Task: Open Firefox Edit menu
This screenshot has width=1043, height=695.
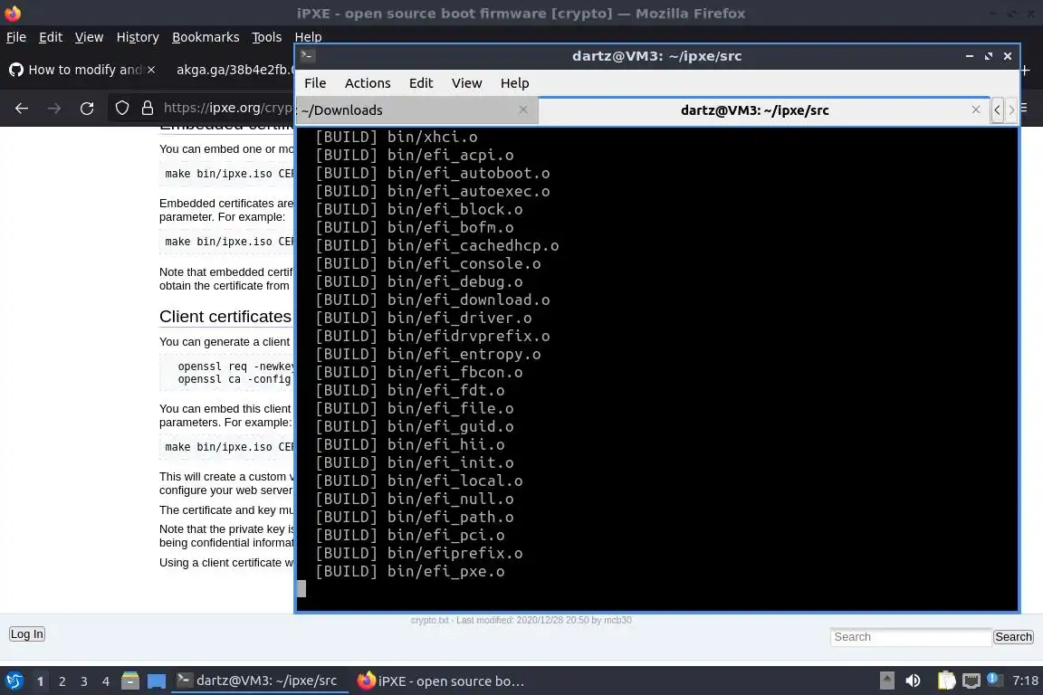Action: (51, 37)
